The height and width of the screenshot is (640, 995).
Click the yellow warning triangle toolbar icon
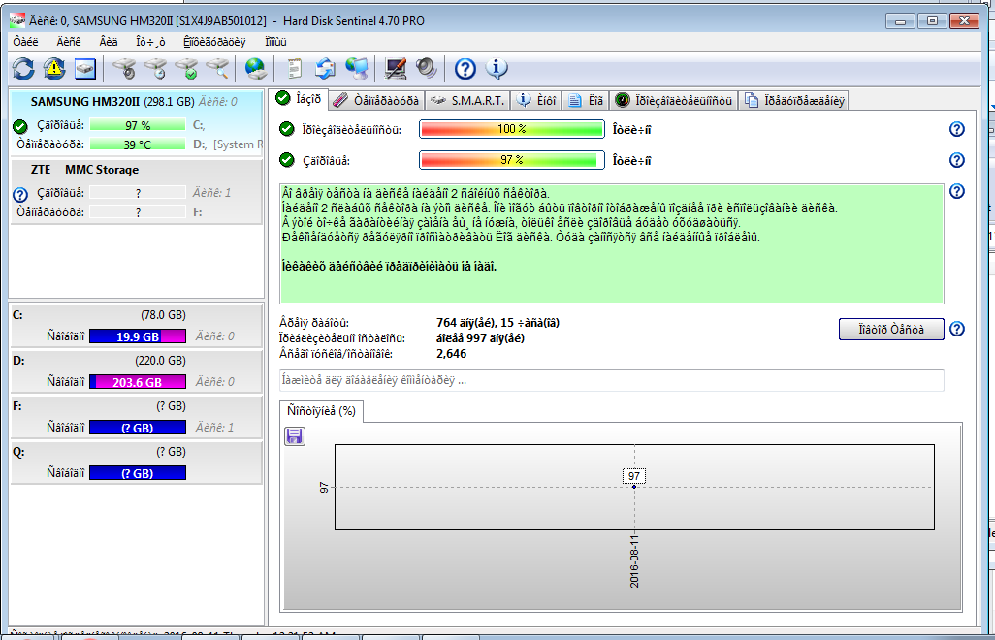tap(54, 68)
